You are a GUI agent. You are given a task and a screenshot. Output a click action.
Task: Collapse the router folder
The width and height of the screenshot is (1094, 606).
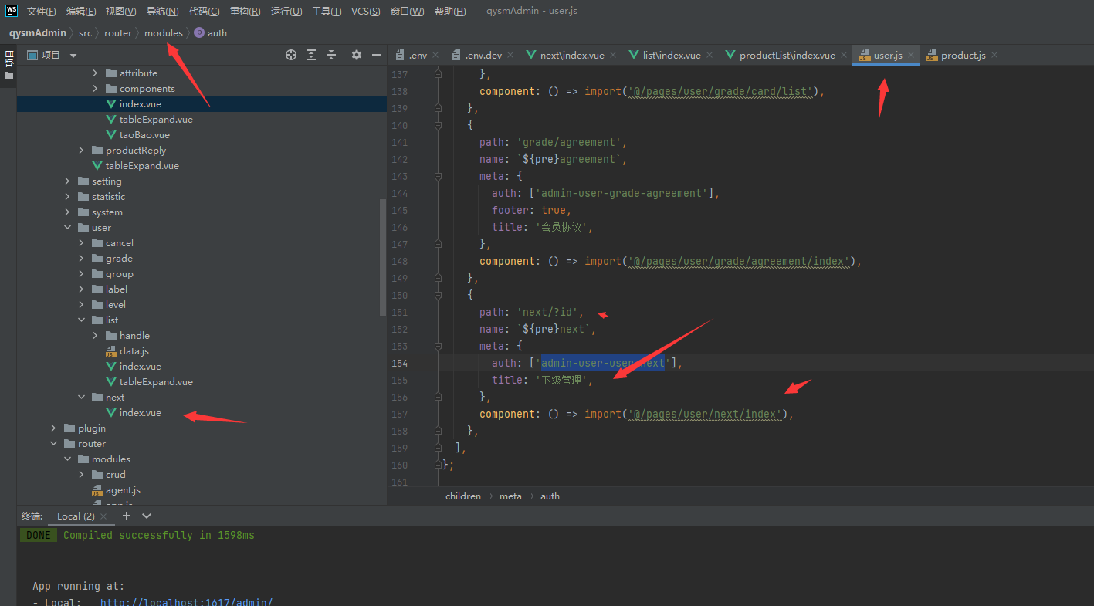54,444
